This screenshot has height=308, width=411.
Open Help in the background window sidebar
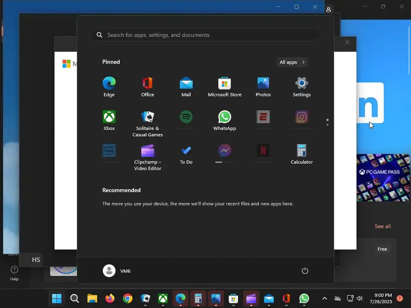point(14,273)
